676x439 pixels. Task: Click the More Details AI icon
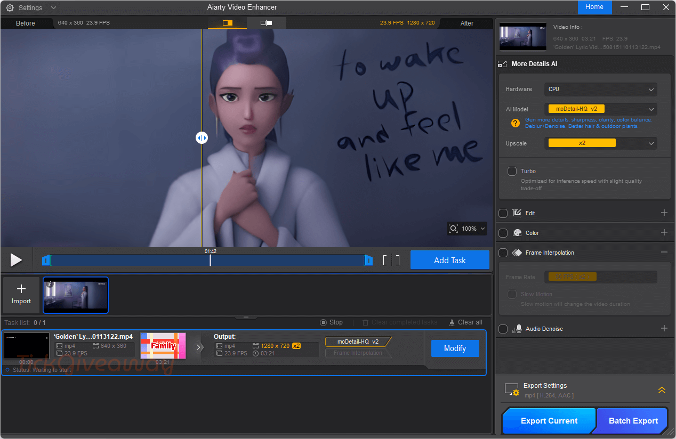coord(502,64)
